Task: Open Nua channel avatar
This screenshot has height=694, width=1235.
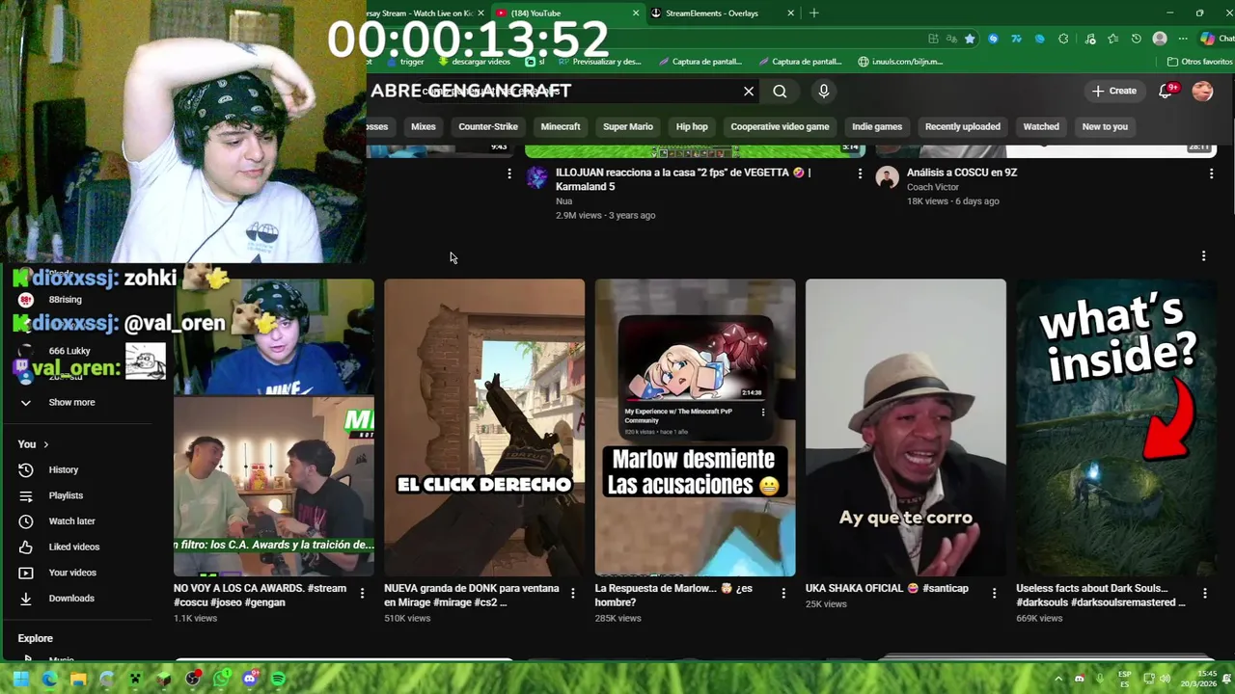Action: 536,177
